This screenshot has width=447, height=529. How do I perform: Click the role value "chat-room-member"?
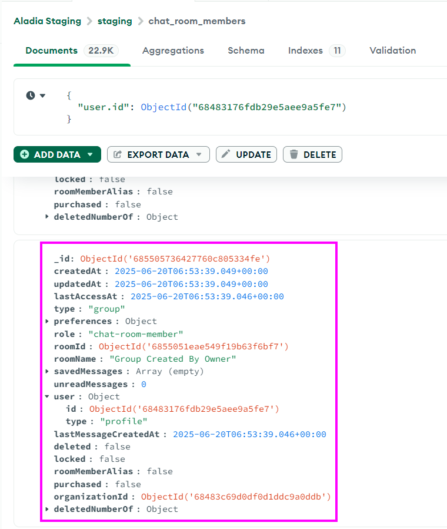(x=136, y=334)
